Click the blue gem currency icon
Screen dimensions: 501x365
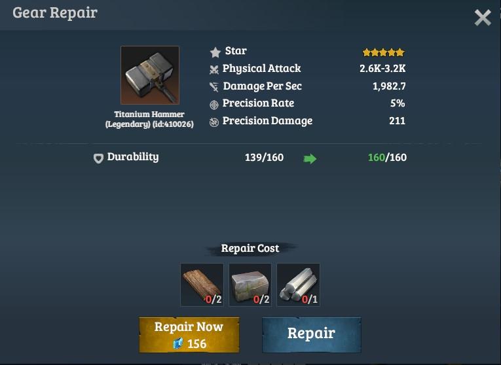click(178, 343)
